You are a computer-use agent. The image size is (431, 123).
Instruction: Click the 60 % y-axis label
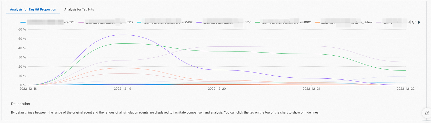[x=22, y=29]
